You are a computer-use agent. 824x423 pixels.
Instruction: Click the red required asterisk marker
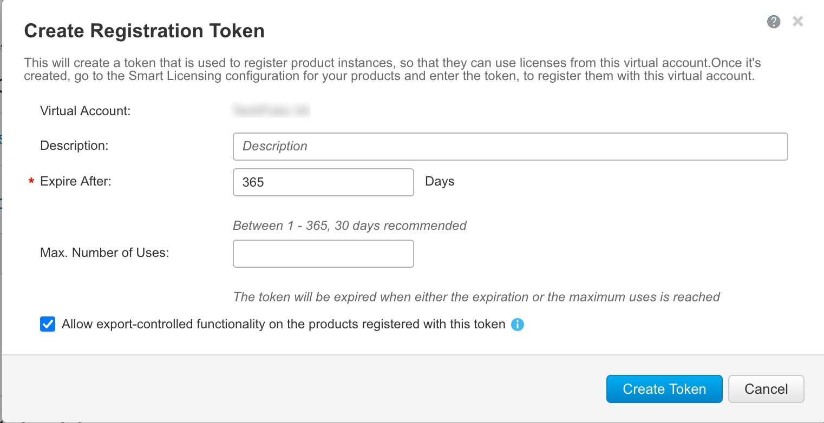31,182
